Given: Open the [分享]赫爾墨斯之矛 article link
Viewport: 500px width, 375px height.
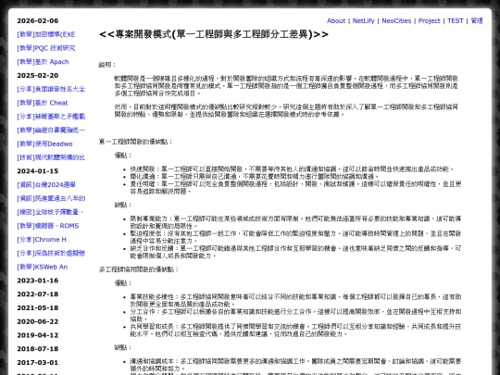Looking at the screenshot, I should point(51,117).
